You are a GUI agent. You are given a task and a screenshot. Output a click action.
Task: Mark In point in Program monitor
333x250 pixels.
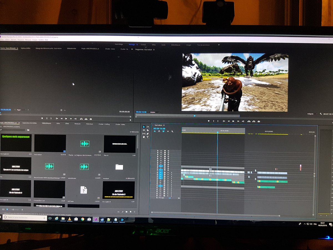tap(213, 121)
